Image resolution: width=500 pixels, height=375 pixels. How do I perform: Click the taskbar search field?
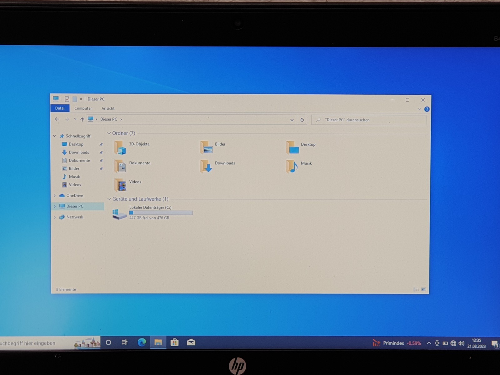50,343
